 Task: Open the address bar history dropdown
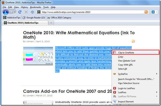156,12
